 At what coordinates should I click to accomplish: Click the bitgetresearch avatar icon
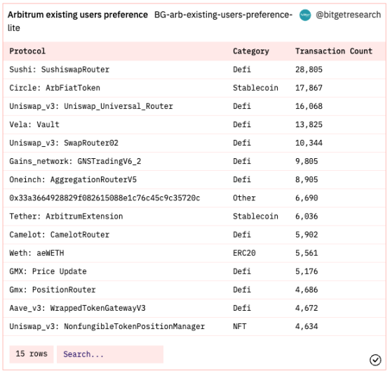point(305,15)
